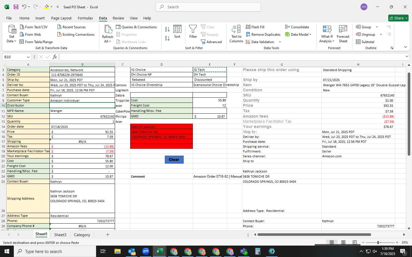Import data From Text/CSV
Screen dimensions: 412x257
click(33, 27)
